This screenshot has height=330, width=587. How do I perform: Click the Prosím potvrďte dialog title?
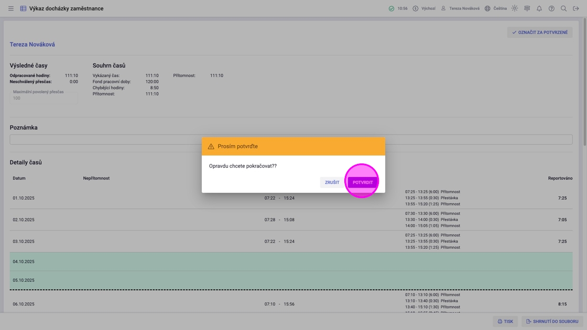point(238,146)
